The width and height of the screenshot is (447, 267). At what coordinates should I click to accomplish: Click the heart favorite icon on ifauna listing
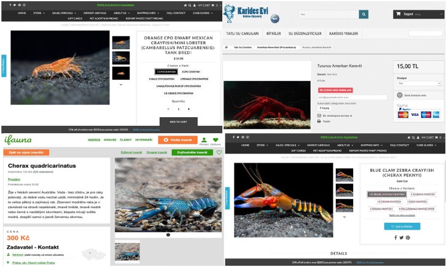219,152
